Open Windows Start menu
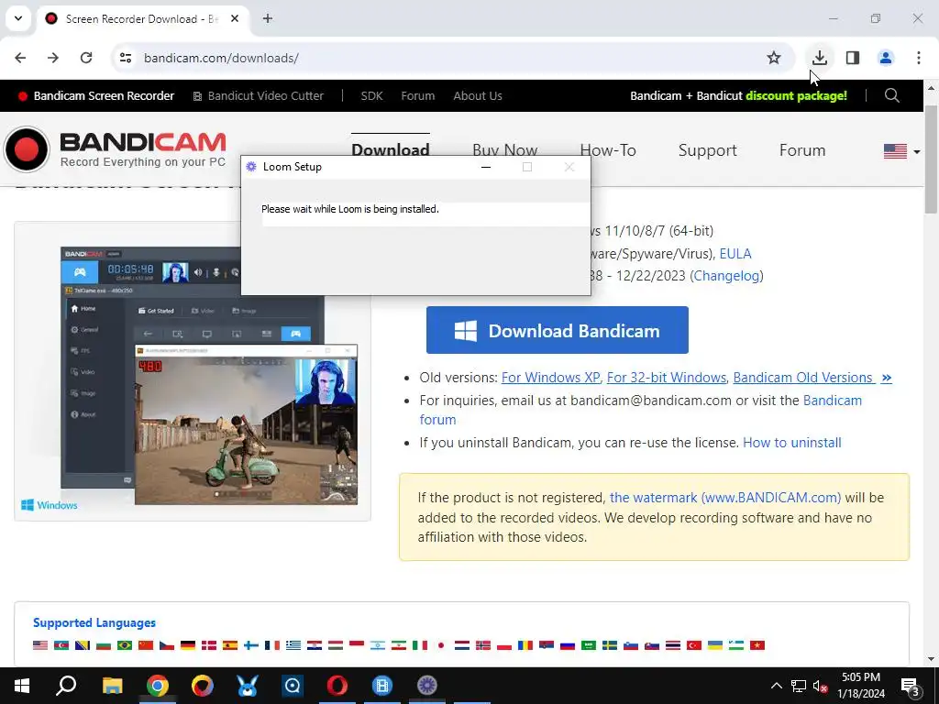This screenshot has height=704, width=939. coord(22,686)
